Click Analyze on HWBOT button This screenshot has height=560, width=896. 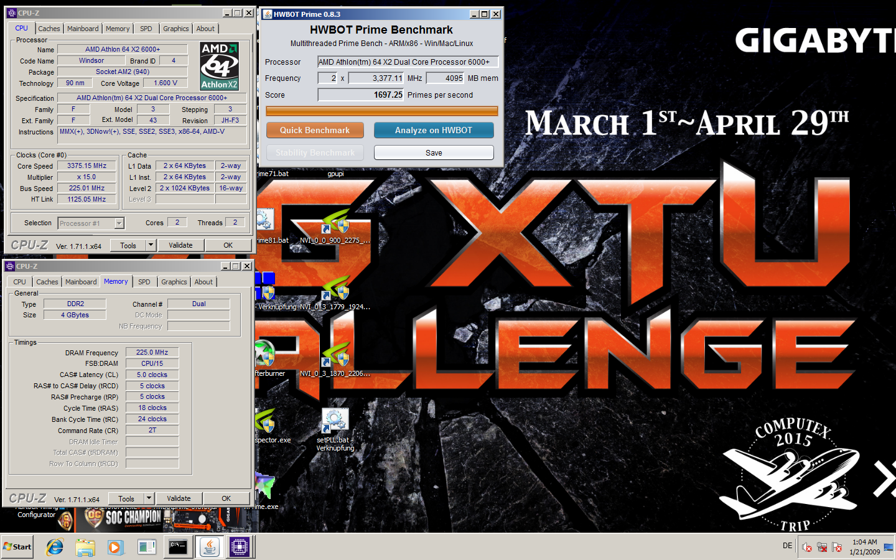coord(434,130)
